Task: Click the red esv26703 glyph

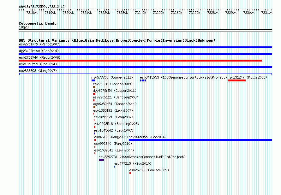Action: coord(130,173)
